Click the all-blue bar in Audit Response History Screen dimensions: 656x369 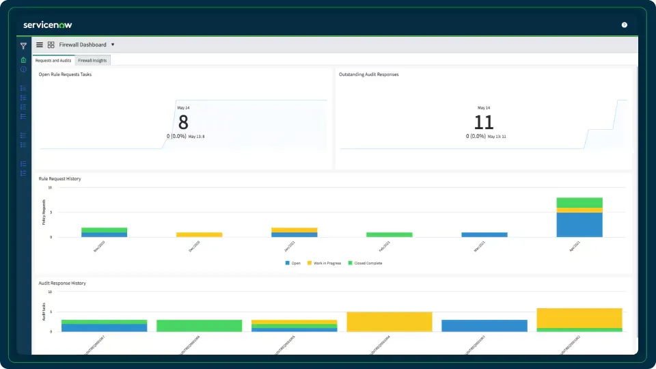tap(484, 326)
